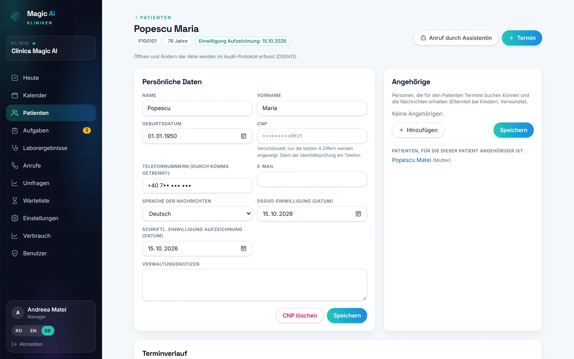Click the Abmelden logout icon
This screenshot has height=359, width=574.
pos(14,344)
